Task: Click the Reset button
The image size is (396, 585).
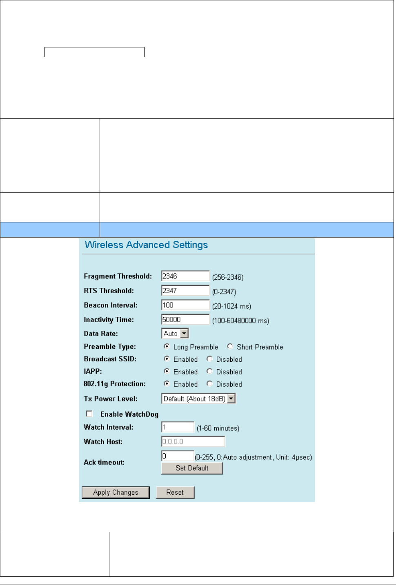Action: [175, 493]
